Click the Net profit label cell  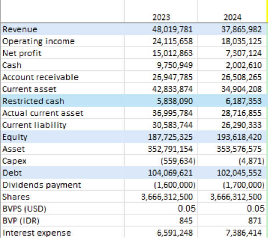pyautogui.click(x=62, y=53)
